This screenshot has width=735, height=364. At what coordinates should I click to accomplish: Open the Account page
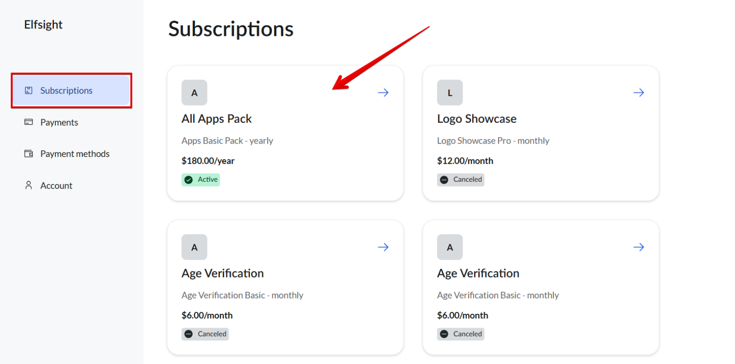tap(56, 185)
